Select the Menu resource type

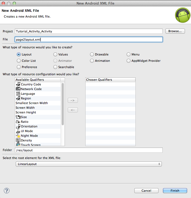(x=133, y=54)
